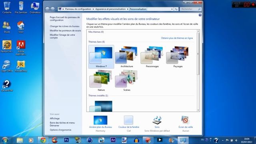Viewport: 256px width, 144px height.
Task: Click the theme list scroll down arrow
Action: (198, 110)
